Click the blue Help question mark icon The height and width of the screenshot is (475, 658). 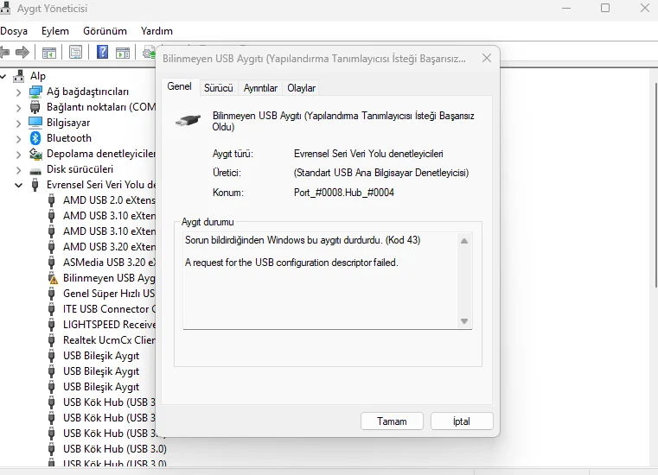(102, 53)
